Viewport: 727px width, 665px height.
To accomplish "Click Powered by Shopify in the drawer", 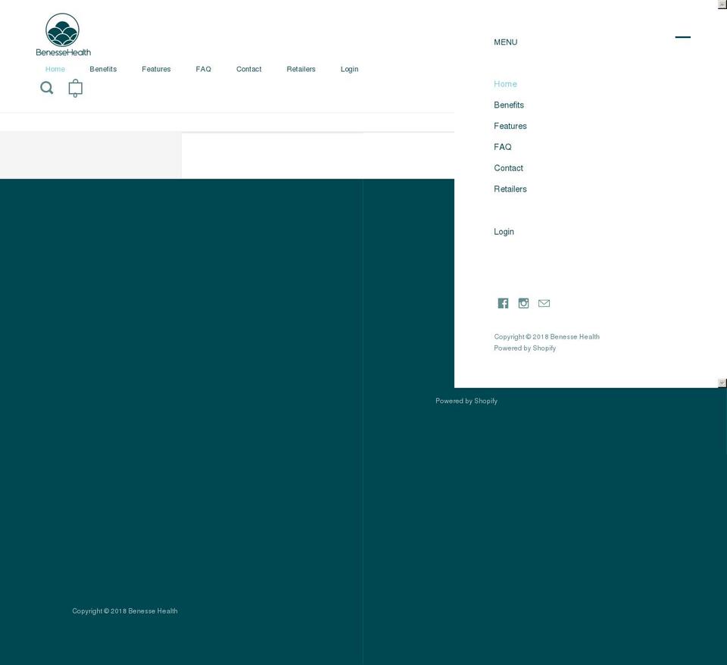I will (525, 348).
